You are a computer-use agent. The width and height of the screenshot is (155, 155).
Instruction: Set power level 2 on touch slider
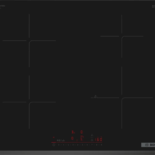(68, 145)
